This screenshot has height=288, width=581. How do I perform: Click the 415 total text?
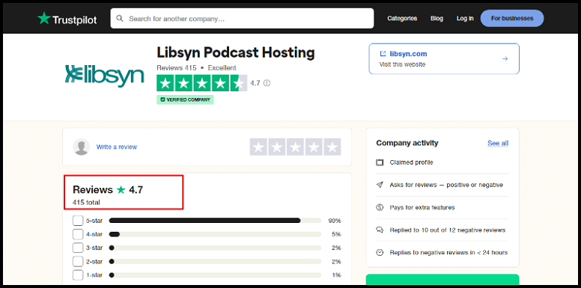click(x=86, y=203)
